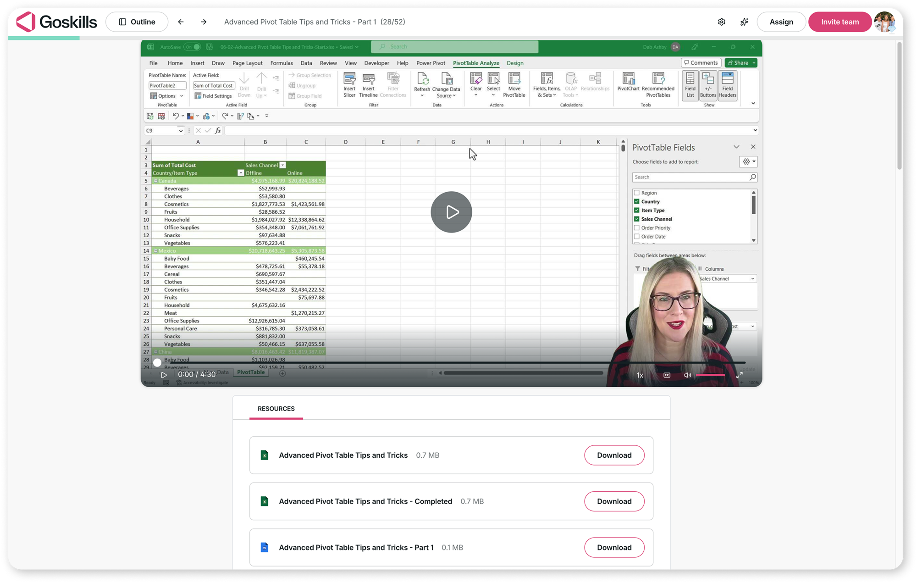Go to next lesson arrow
This screenshot has height=583, width=917.
(x=204, y=22)
